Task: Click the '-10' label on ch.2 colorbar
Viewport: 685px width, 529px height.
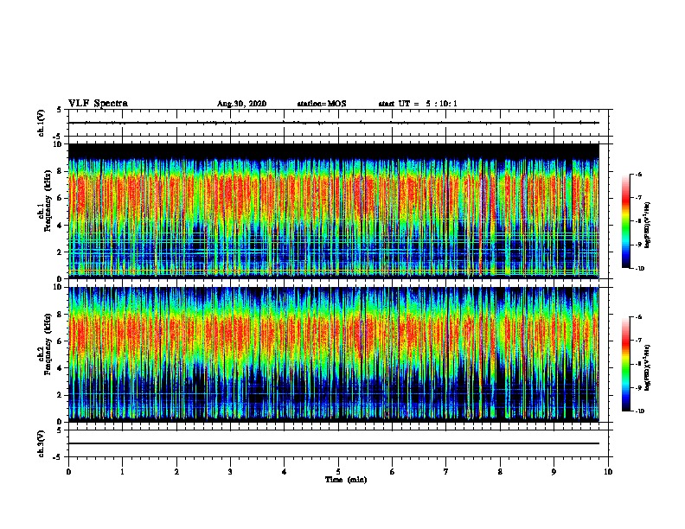Action: 640,411
